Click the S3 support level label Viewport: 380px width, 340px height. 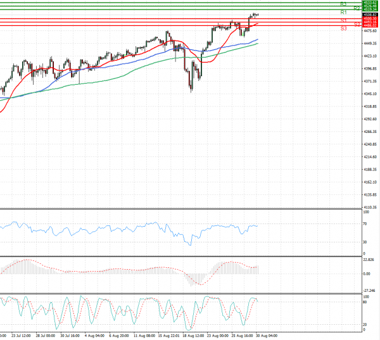(343, 28)
